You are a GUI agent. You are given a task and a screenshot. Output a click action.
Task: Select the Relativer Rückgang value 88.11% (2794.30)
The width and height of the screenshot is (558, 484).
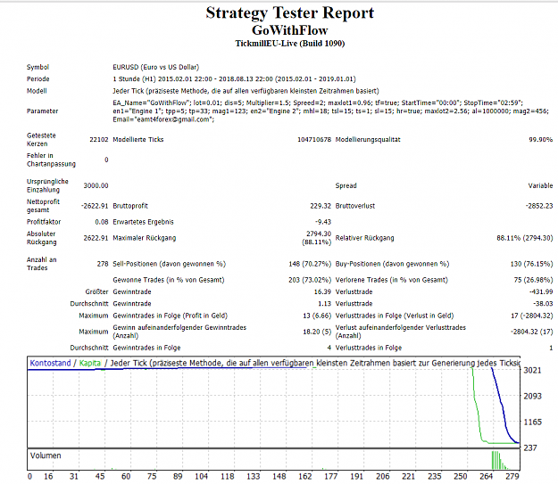525,238
